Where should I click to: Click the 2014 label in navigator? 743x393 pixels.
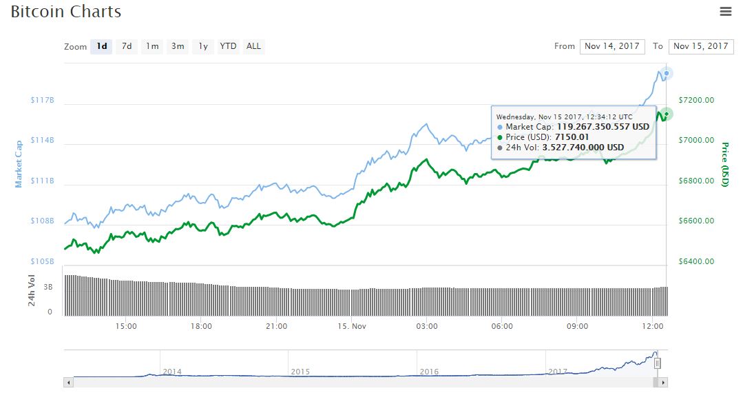(x=172, y=372)
